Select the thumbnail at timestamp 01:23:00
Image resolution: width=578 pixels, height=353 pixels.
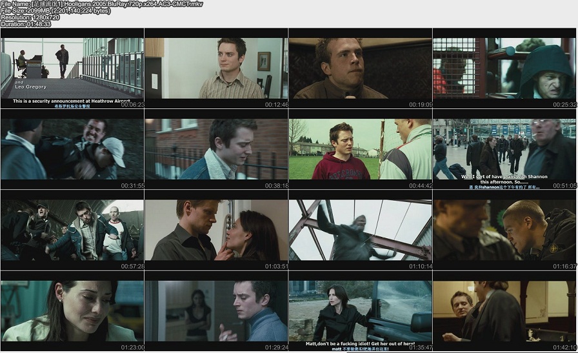click(x=72, y=311)
